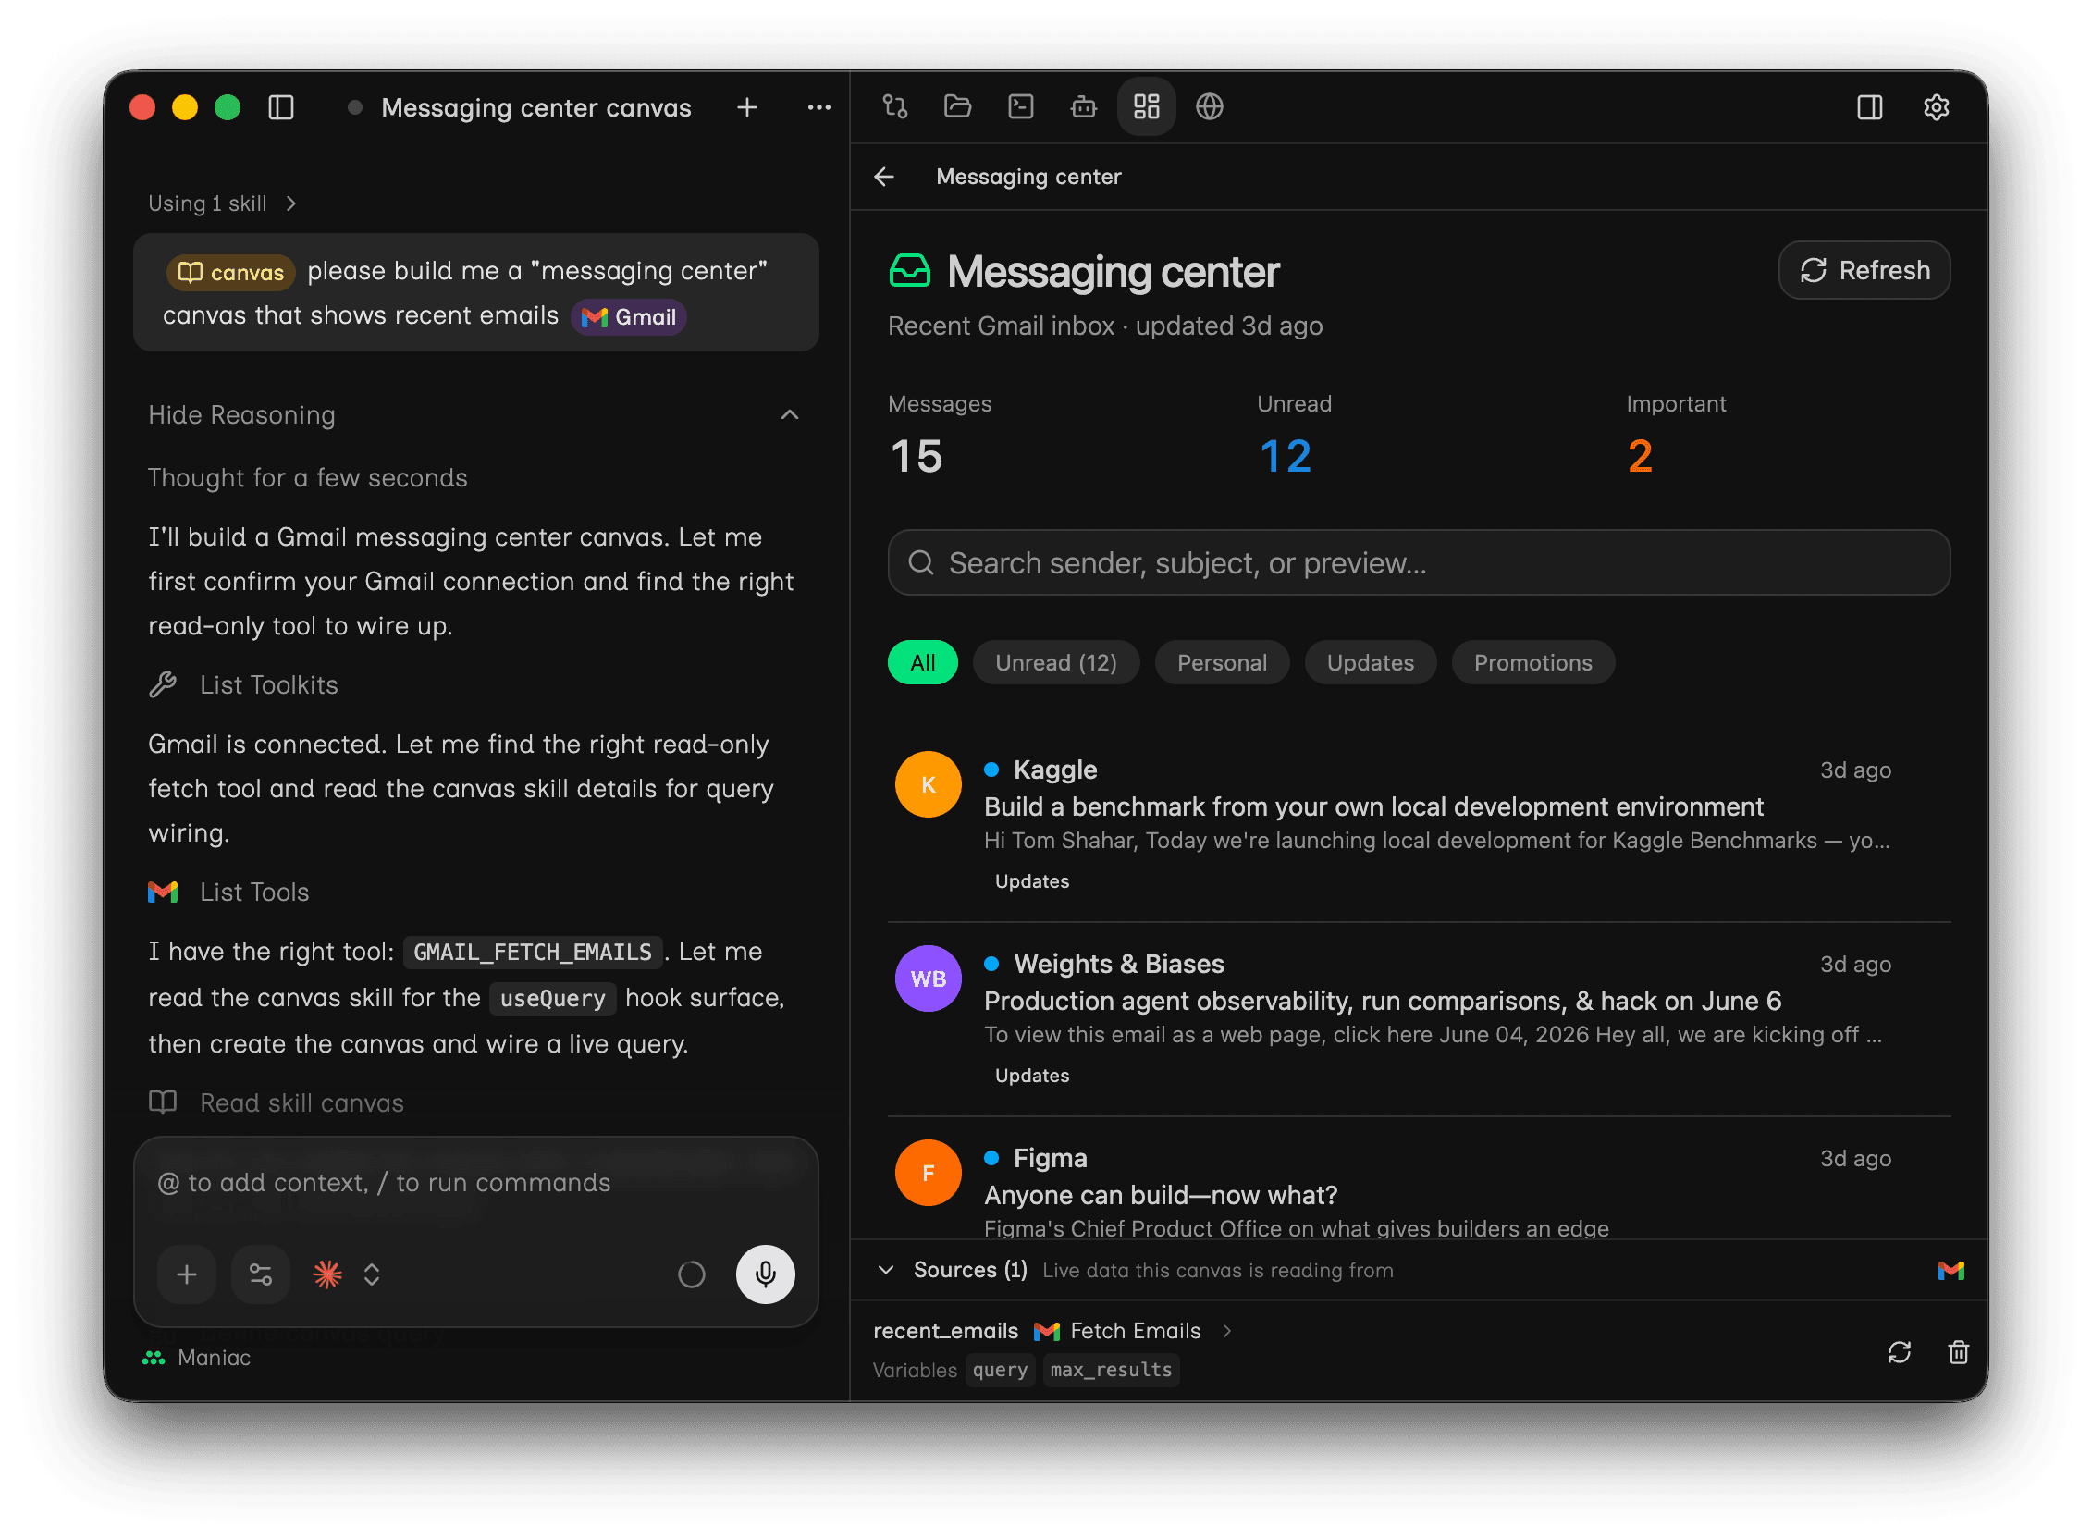2092x1539 pixels.
Task: Click the canvas skill chip in prompt
Action: pos(230,272)
